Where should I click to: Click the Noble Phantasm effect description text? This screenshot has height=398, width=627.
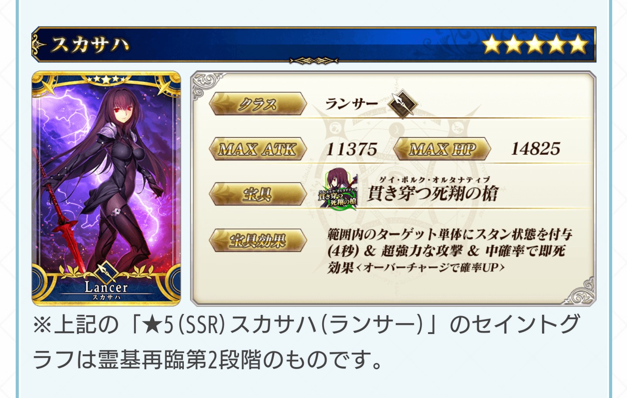[450, 251]
